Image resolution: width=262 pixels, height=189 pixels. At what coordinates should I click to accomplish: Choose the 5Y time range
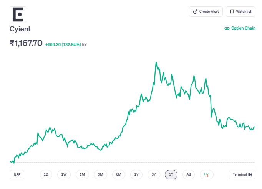[x=171, y=175]
